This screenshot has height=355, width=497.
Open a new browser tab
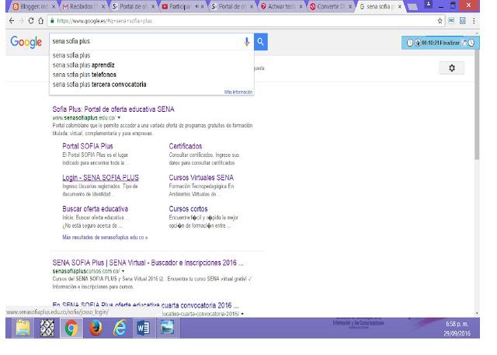click(x=412, y=7)
